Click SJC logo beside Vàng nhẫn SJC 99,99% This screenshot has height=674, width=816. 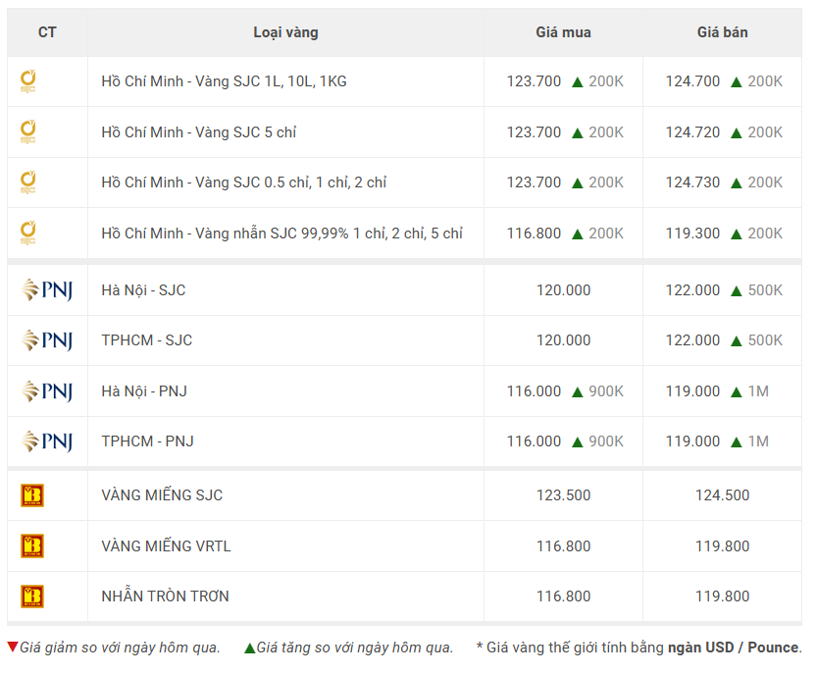pos(28,233)
